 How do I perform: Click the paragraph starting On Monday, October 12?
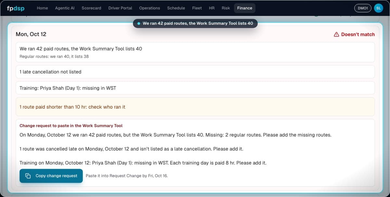point(175,135)
